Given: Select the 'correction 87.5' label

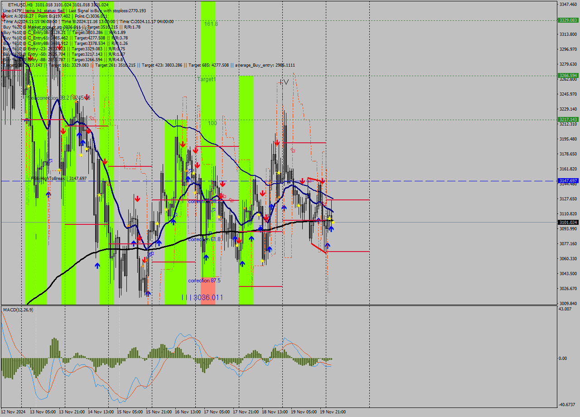Looking at the screenshot, I should (204, 281).
